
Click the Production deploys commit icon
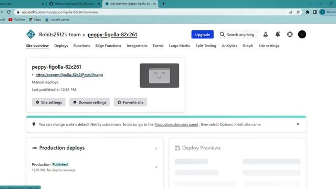coord(35,148)
